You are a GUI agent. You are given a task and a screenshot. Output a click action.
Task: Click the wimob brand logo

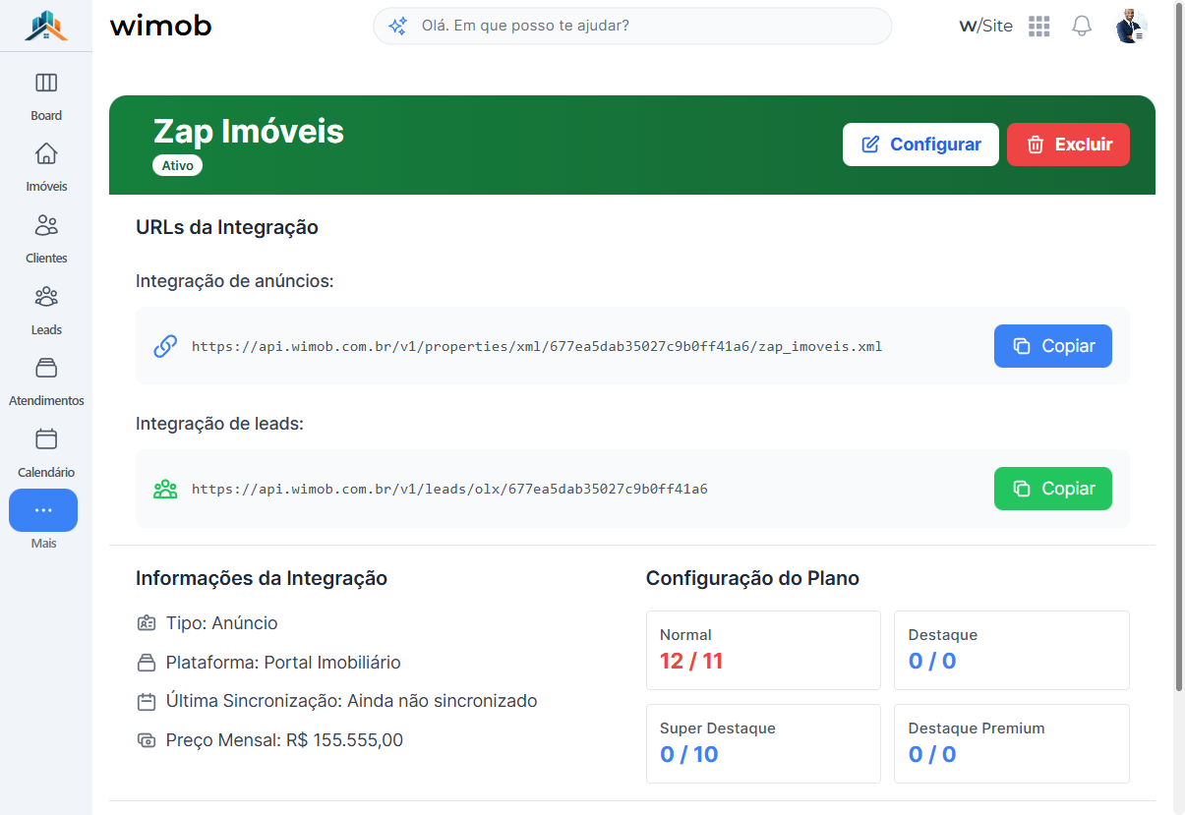click(x=160, y=26)
